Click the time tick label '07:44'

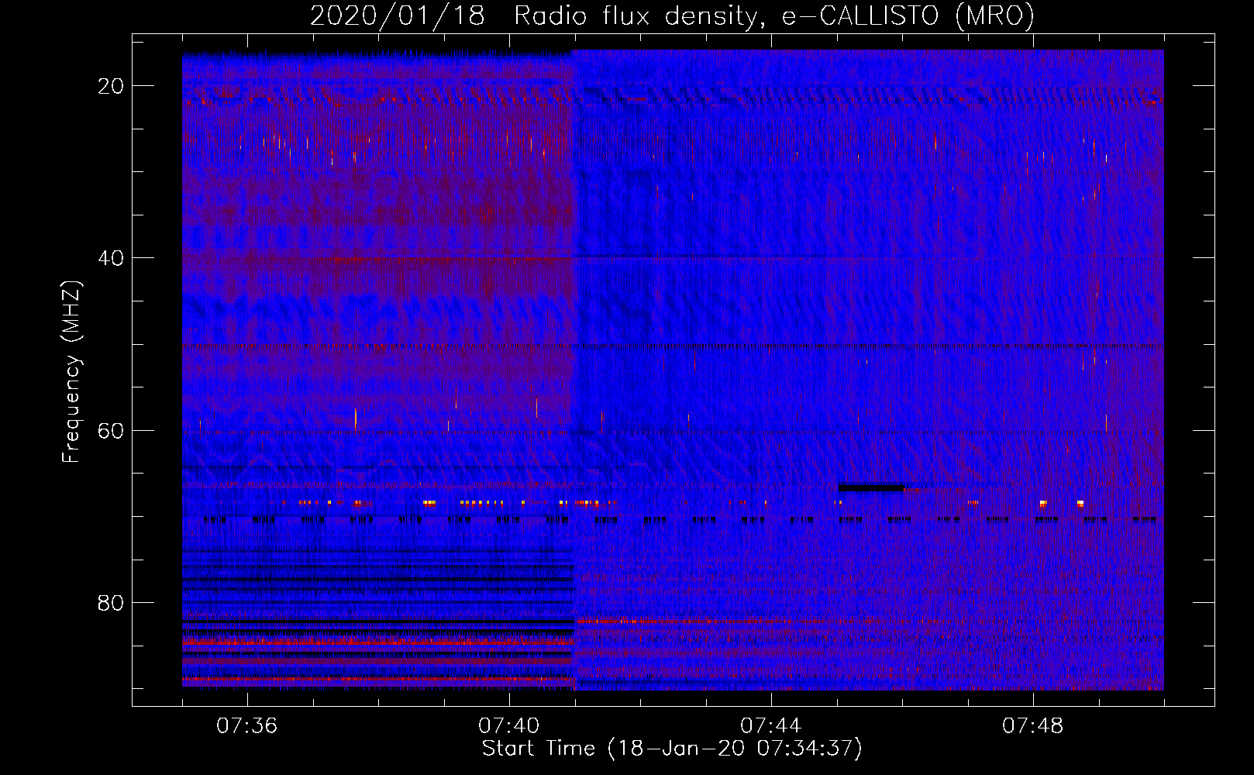(x=771, y=726)
